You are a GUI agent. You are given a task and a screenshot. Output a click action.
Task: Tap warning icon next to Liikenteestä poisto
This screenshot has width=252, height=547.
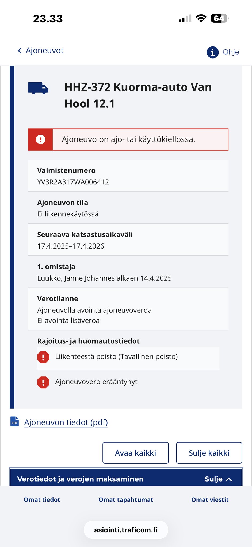[x=43, y=357]
